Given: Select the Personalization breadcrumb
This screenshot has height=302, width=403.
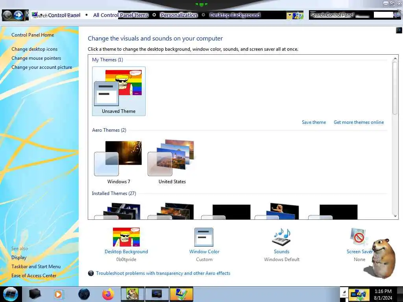Looking at the screenshot, I should pyautogui.click(x=179, y=15).
